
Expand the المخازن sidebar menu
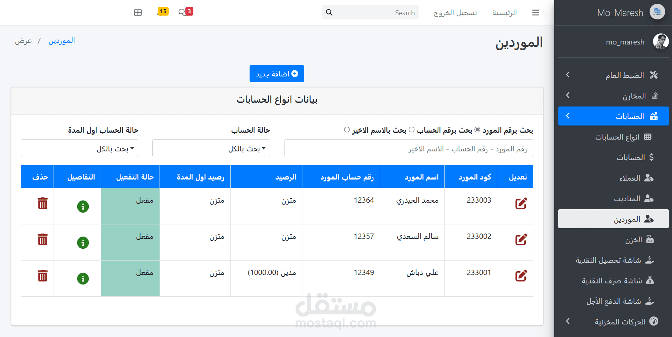613,95
